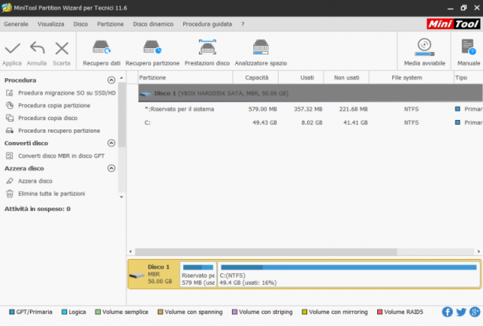Click Attività in sospeso: 0 text
The height and width of the screenshot is (326, 483).
[x=37, y=209]
